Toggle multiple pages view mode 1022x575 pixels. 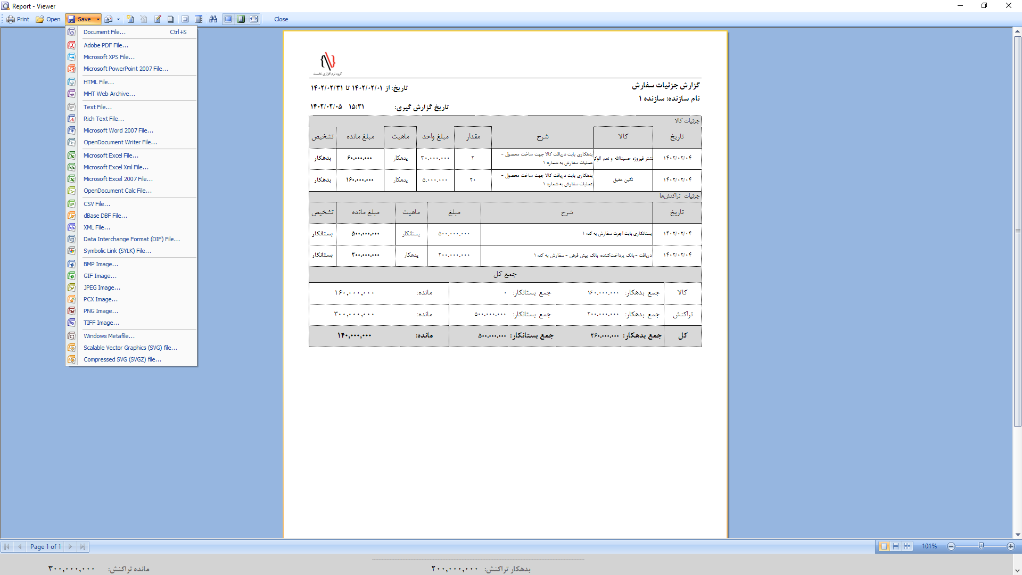[x=908, y=546]
